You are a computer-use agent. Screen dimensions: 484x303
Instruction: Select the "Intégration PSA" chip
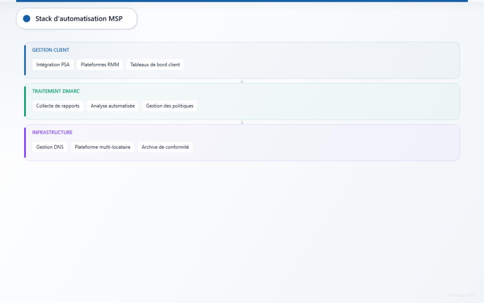coord(52,64)
